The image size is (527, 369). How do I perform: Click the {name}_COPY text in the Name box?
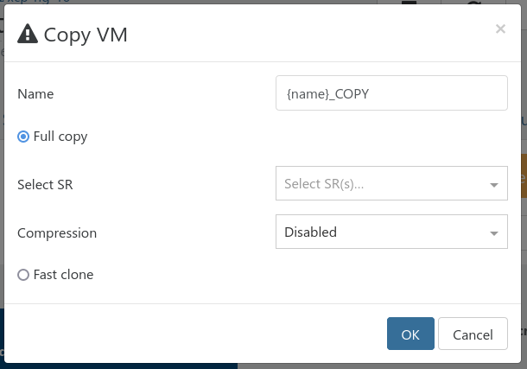click(327, 93)
